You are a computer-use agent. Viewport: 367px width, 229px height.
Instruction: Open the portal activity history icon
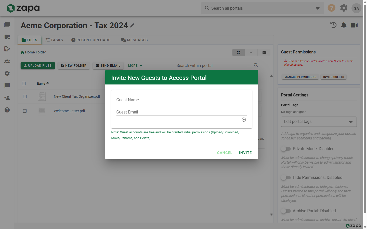click(333, 25)
